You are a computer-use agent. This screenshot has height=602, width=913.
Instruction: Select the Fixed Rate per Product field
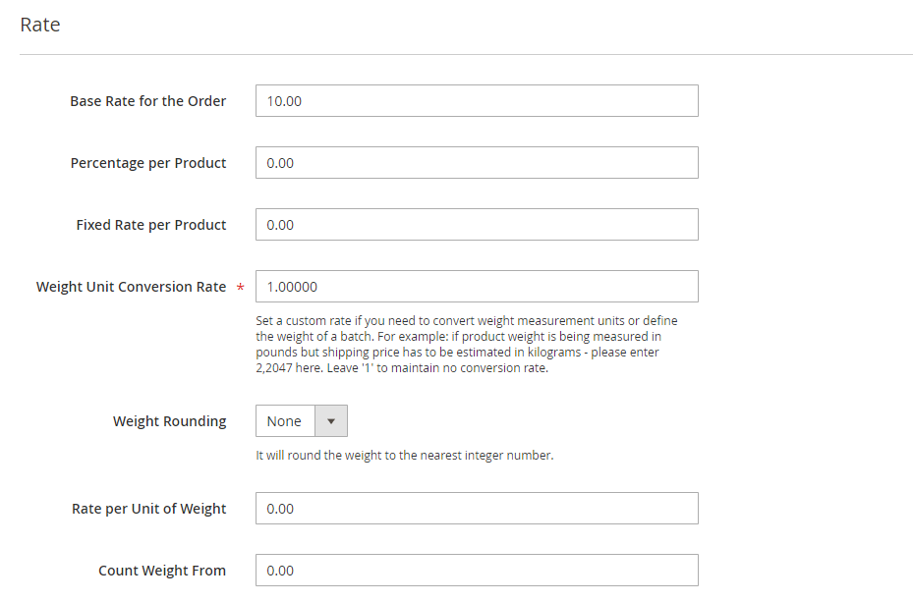coord(477,225)
